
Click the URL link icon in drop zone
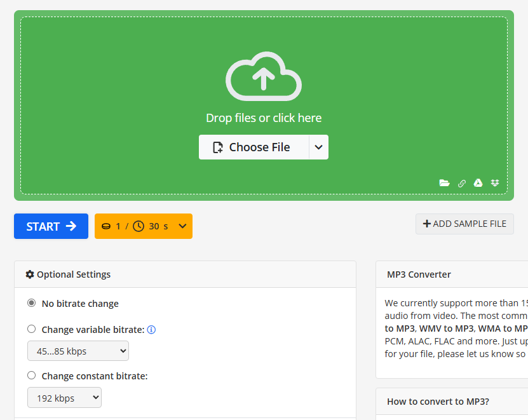pos(462,183)
